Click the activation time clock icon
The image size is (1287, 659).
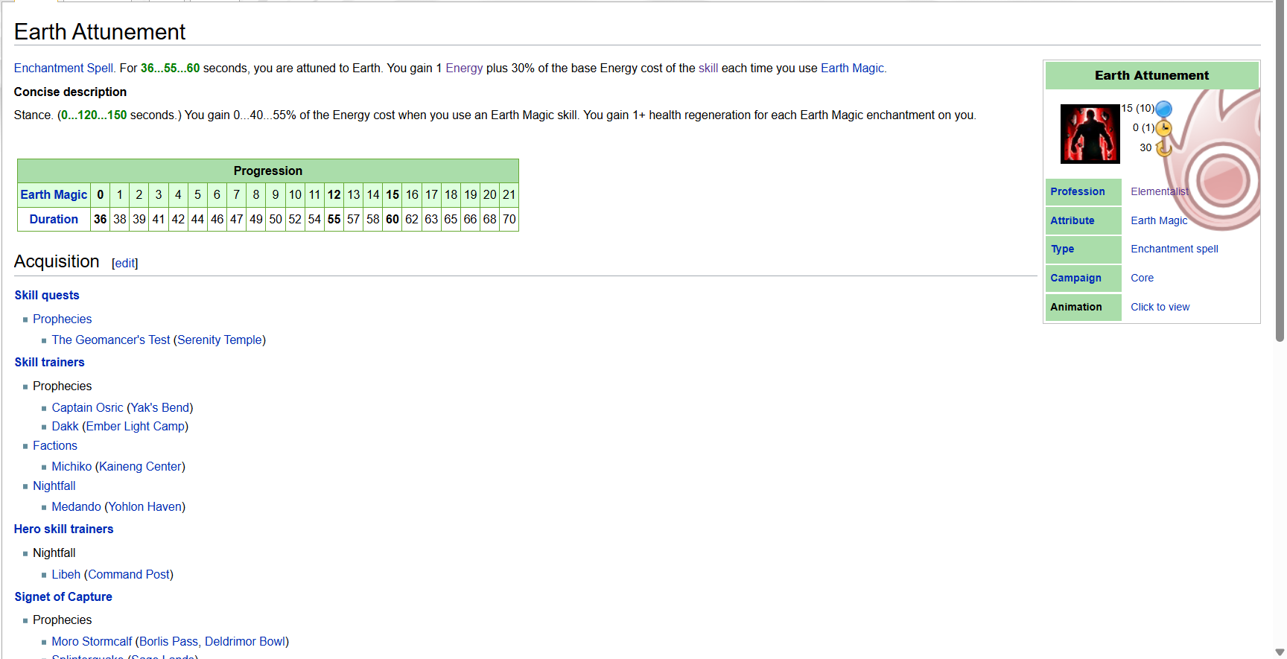click(x=1163, y=128)
